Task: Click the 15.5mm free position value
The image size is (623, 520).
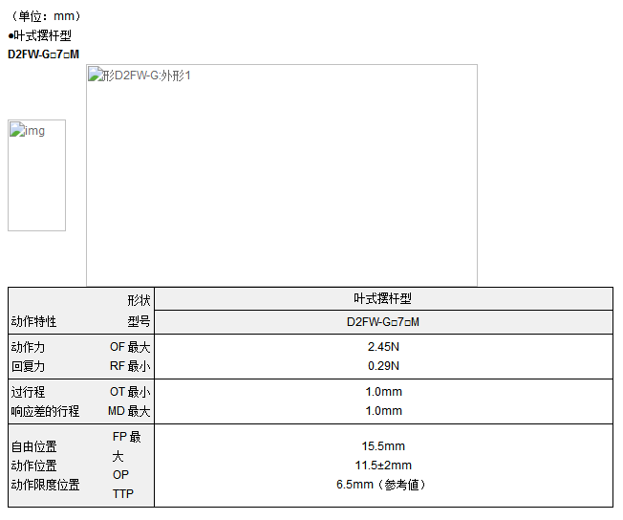Action: (x=382, y=446)
